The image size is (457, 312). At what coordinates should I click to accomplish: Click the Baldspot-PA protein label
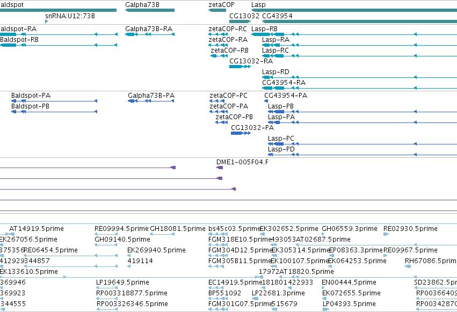pos(31,96)
